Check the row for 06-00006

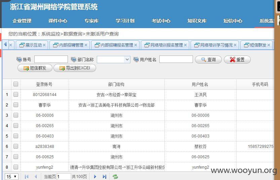click(16, 115)
